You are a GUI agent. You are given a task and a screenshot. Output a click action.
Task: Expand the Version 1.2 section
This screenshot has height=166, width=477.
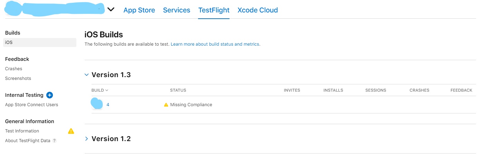pyautogui.click(x=87, y=139)
